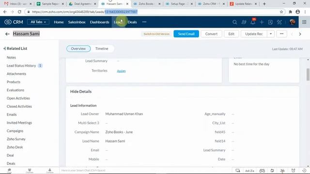This screenshot has width=310, height=174.
Task: Open the recent items clock icon
Action: click(304, 171)
